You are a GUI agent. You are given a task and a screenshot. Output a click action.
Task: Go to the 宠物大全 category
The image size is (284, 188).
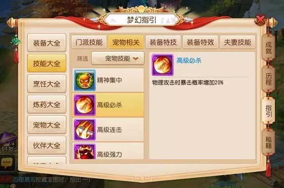[x=46, y=125]
